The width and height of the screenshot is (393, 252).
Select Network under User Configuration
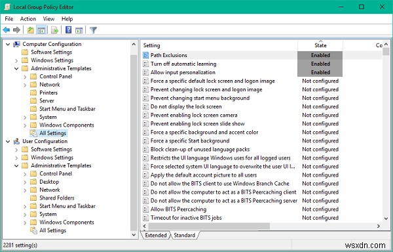50,190
